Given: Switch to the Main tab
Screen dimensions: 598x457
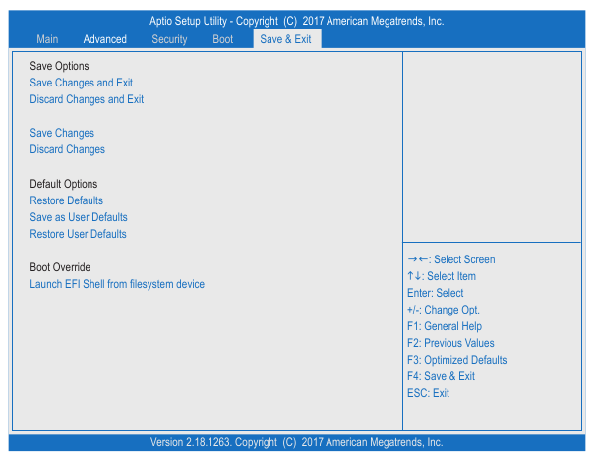Looking at the screenshot, I should click(x=47, y=39).
